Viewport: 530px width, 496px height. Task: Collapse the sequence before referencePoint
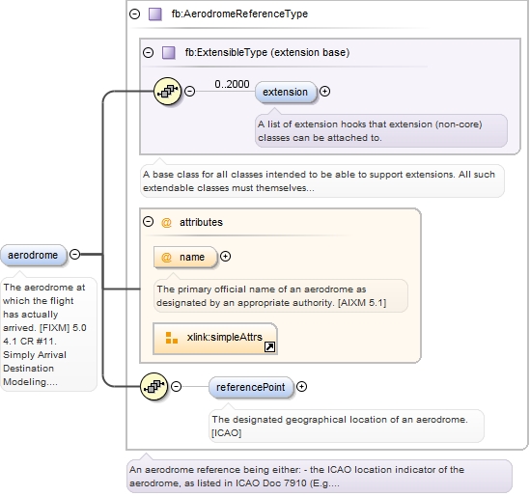coord(176,386)
